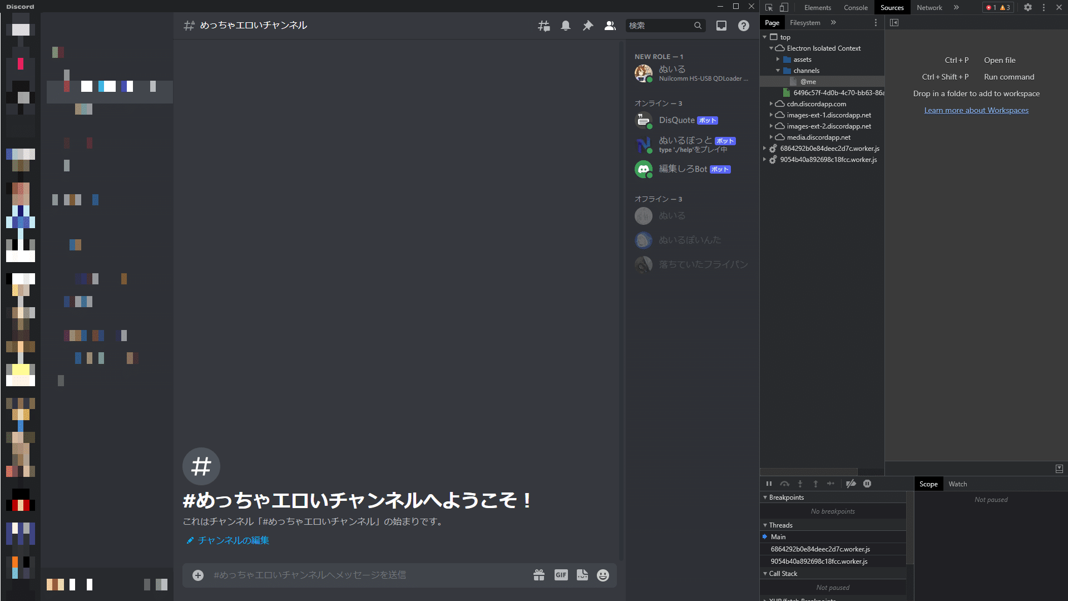Toggle the navigator sidebar panel icon

(x=894, y=23)
